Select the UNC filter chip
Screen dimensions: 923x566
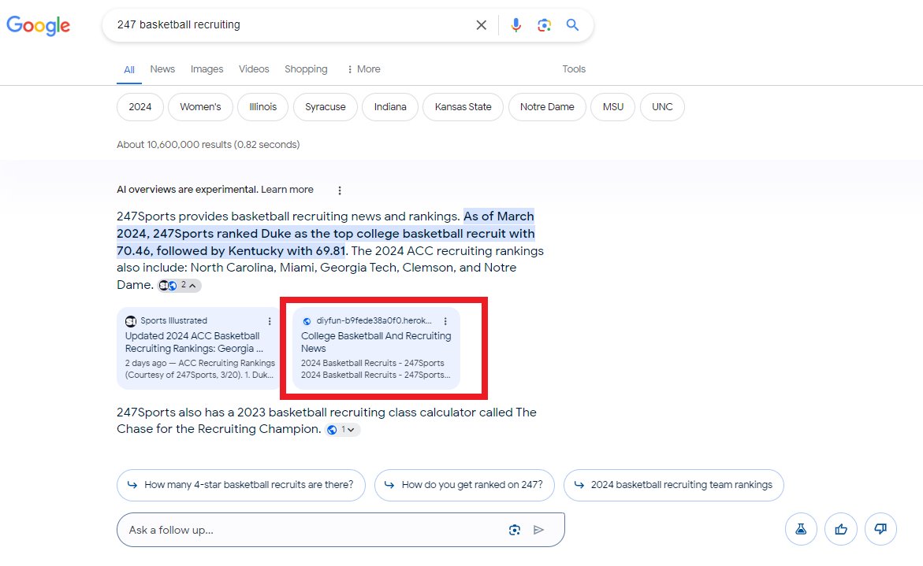(662, 107)
